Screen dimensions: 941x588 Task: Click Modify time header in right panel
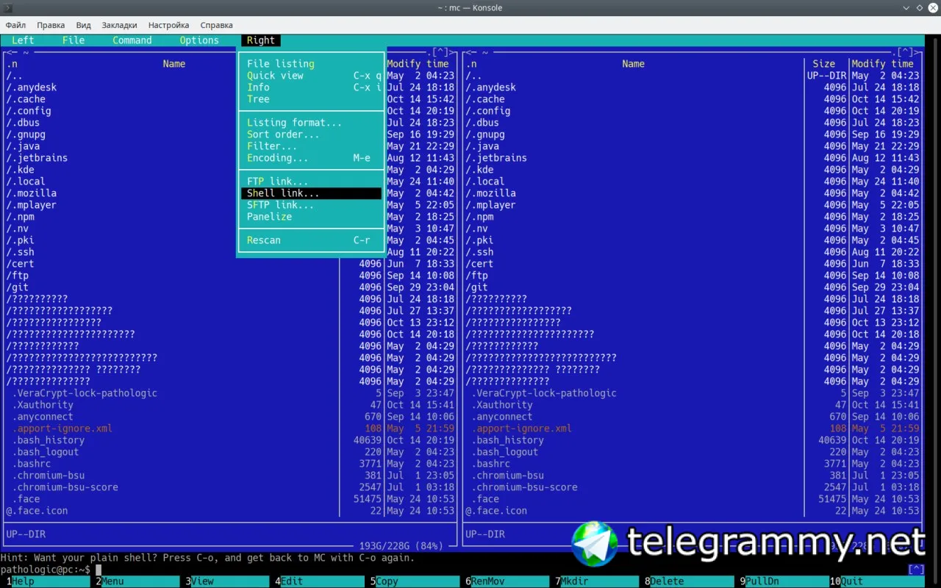pos(882,64)
